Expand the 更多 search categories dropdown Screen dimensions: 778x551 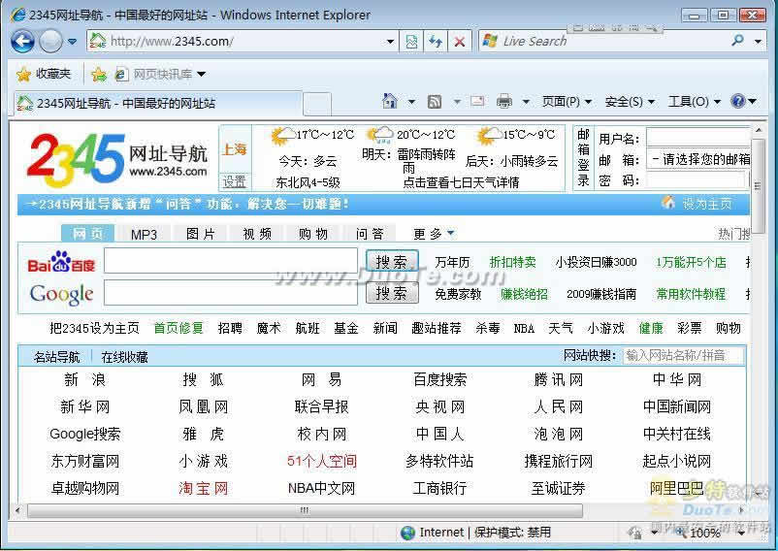(434, 234)
